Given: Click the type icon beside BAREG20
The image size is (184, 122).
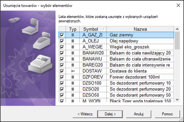Looking at the screenshot, I should coord(73,65).
